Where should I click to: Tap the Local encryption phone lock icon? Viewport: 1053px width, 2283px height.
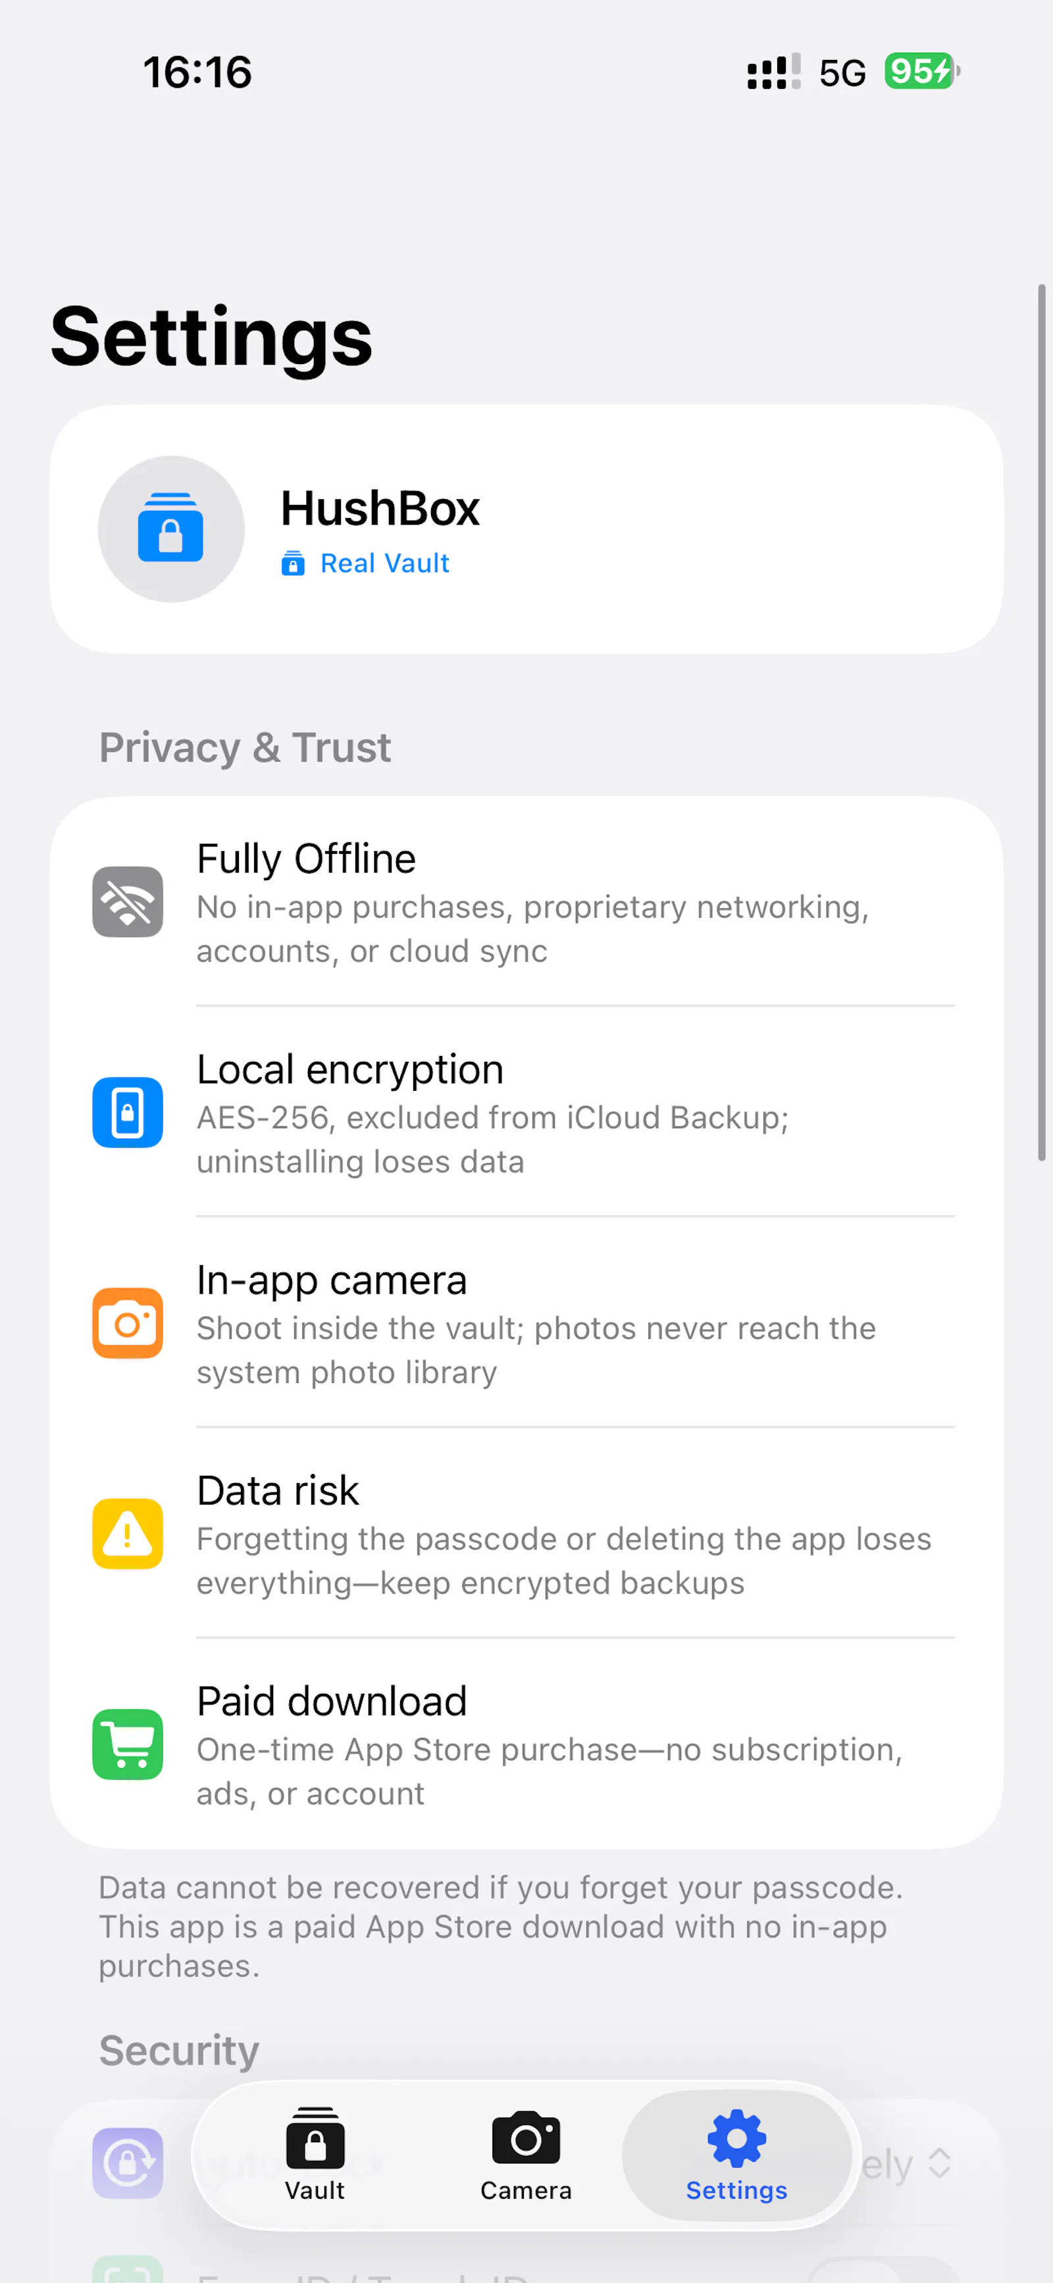click(128, 1113)
